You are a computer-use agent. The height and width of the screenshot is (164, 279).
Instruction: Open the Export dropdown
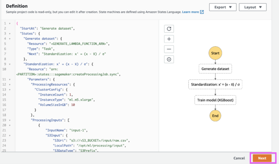pyautogui.click(x=223, y=7)
